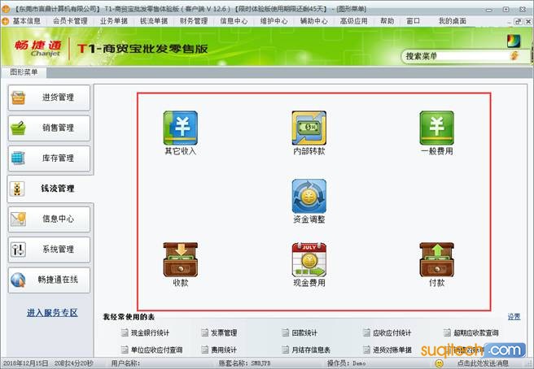Click the 搜索菜单 search field
534x369 pixels.
(457, 56)
